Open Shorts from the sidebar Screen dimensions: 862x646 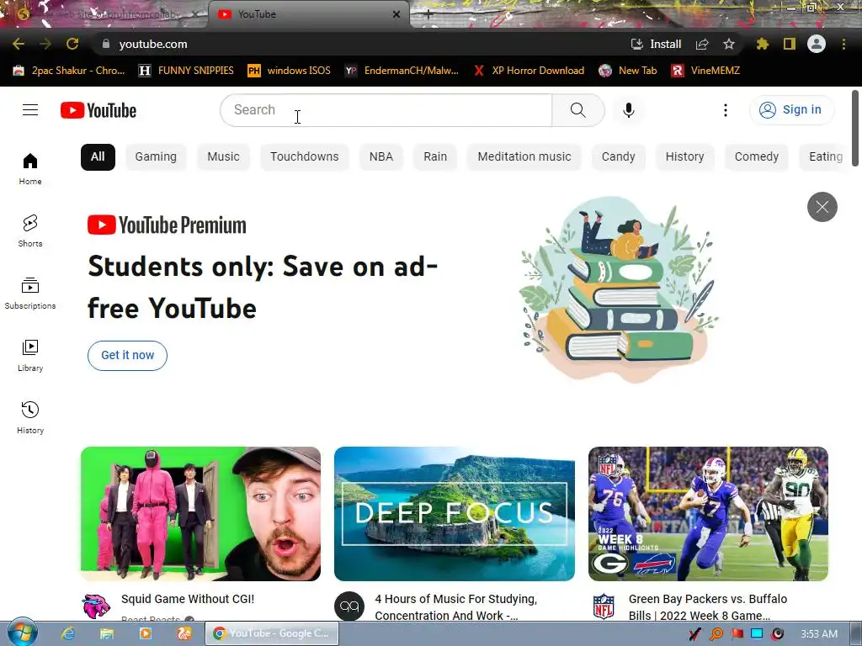pyautogui.click(x=30, y=230)
